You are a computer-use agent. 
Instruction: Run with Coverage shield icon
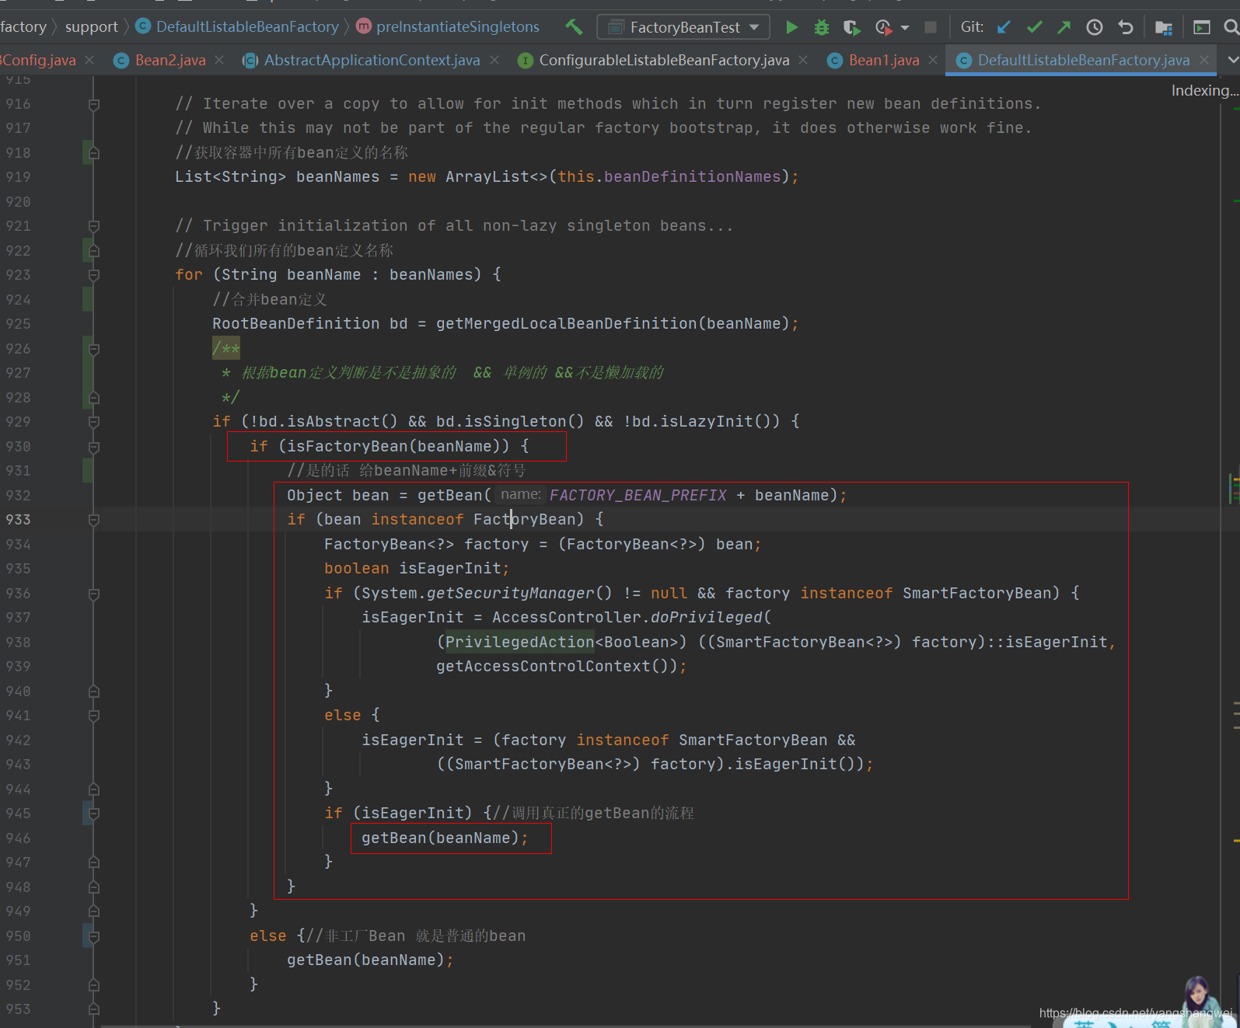(x=851, y=27)
